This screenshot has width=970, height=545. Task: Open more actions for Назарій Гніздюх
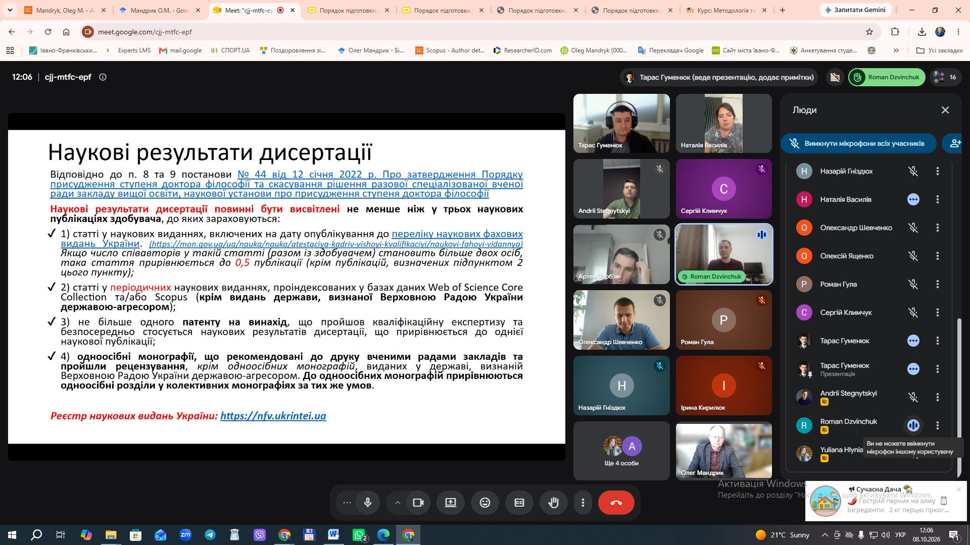[938, 171]
